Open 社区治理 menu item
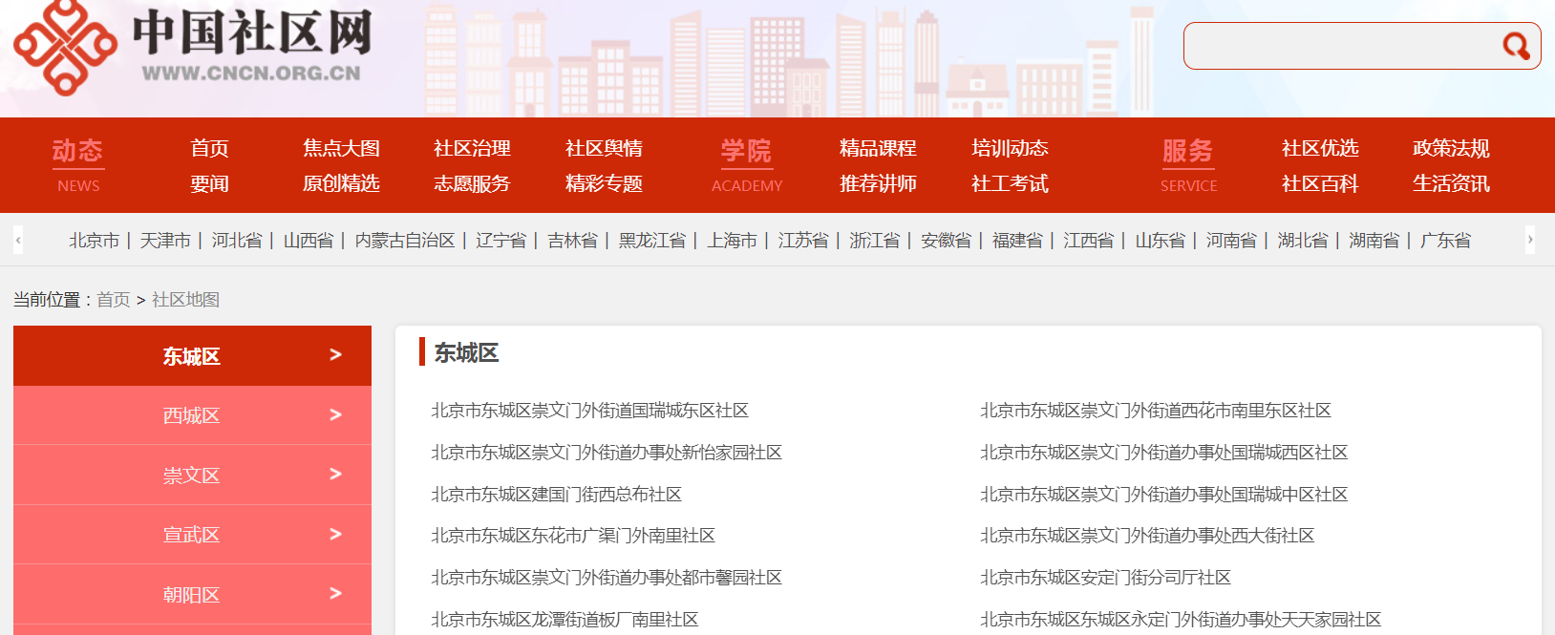 point(472,148)
